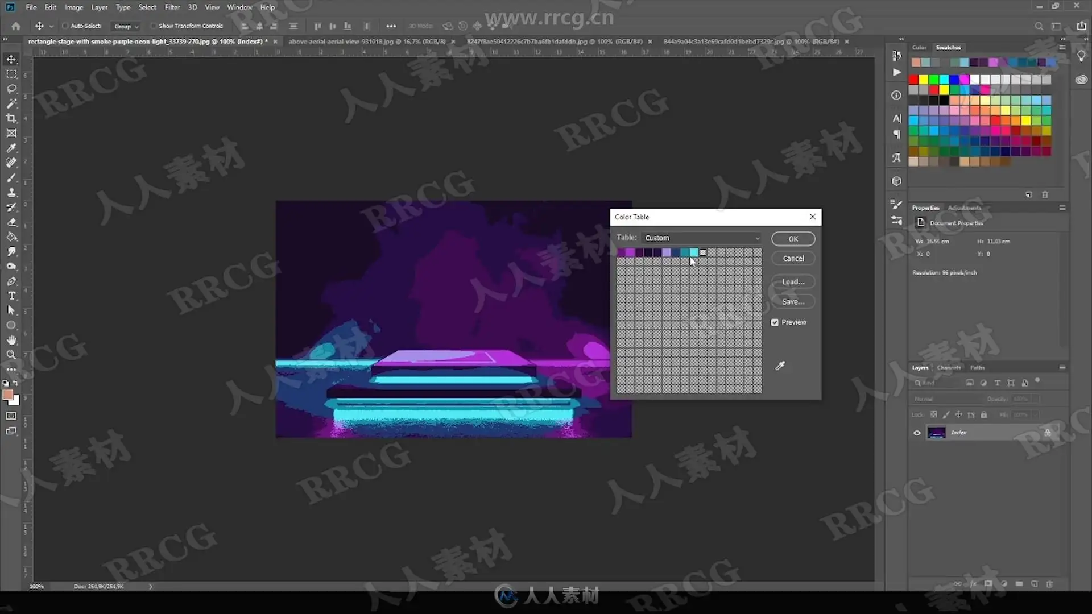This screenshot has height=614, width=1092.
Task: Open the Table dropdown set to Custom
Action: coord(701,238)
